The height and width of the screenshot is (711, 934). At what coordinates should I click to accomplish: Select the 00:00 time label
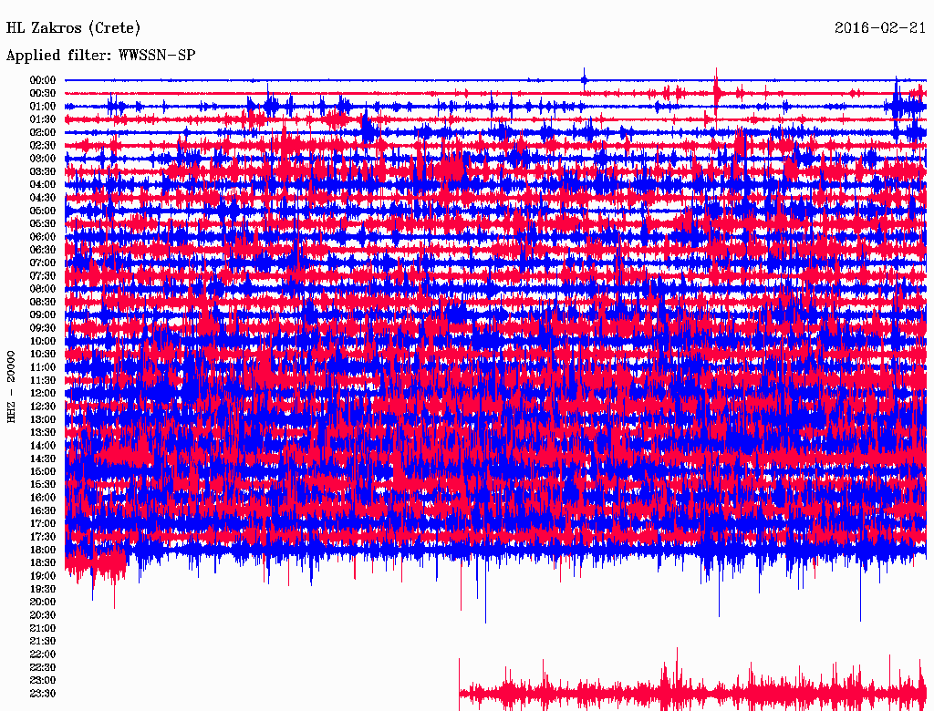[x=43, y=80]
